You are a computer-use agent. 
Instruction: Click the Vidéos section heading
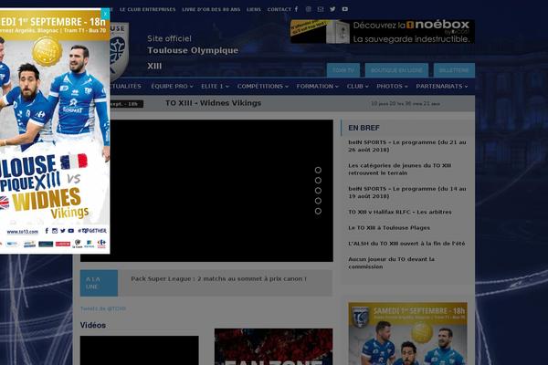93,325
